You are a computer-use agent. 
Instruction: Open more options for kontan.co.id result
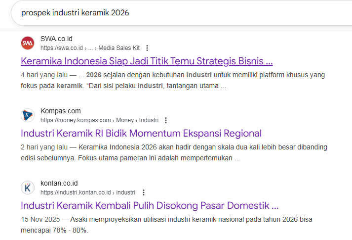(x=144, y=192)
